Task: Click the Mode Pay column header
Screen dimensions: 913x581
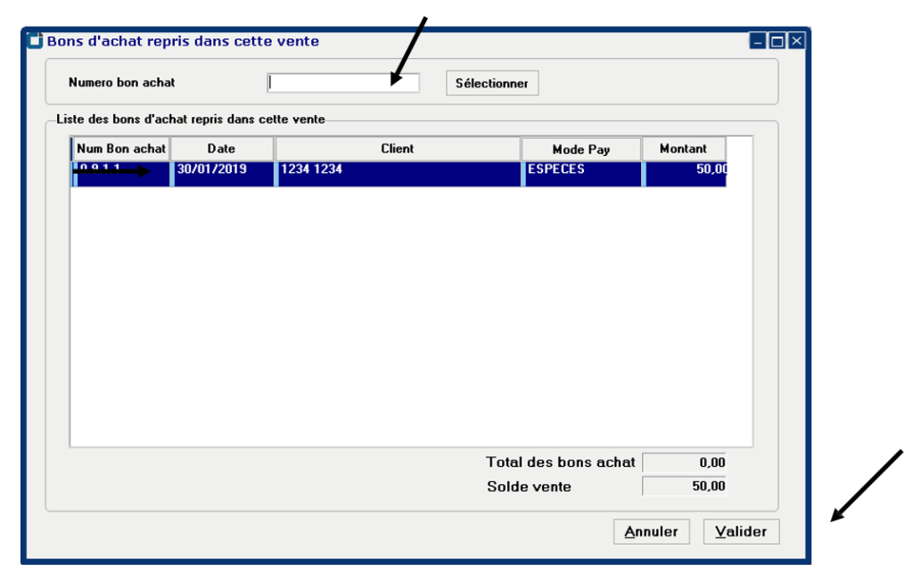Action: point(580,150)
